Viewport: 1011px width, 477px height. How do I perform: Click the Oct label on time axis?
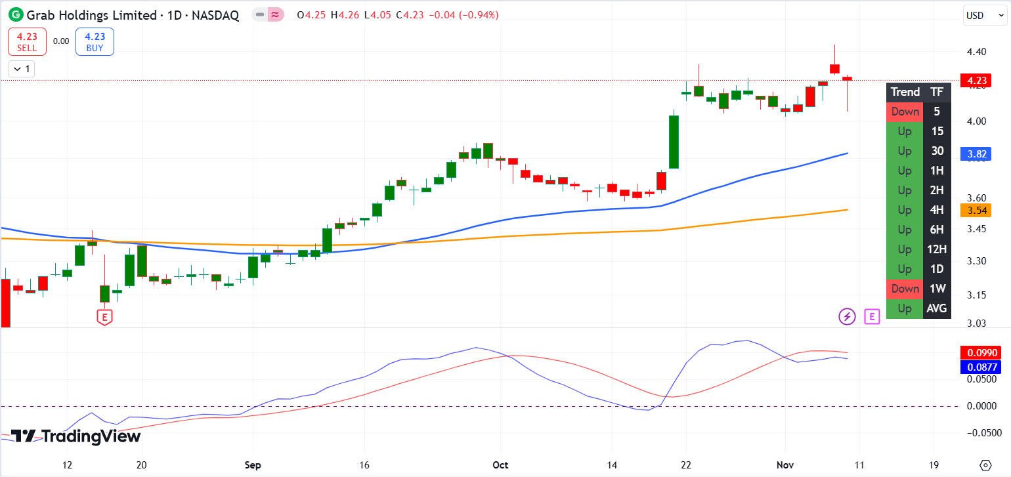pos(500,465)
